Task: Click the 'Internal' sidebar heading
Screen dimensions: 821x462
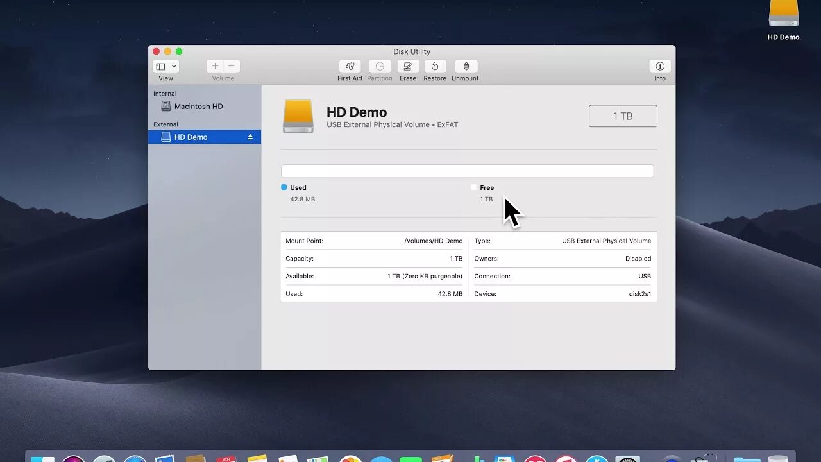Action: [165, 94]
